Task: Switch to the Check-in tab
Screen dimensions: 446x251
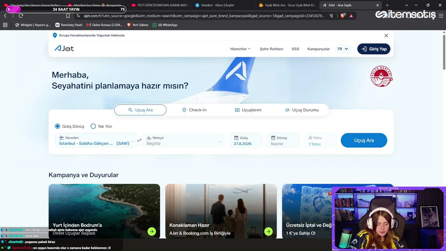Action: pyautogui.click(x=194, y=110)
